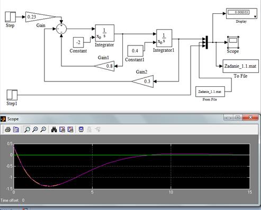Select the Integrator 1/s block
The height and width of the screenshot is (210, 261).
point(105,33)
